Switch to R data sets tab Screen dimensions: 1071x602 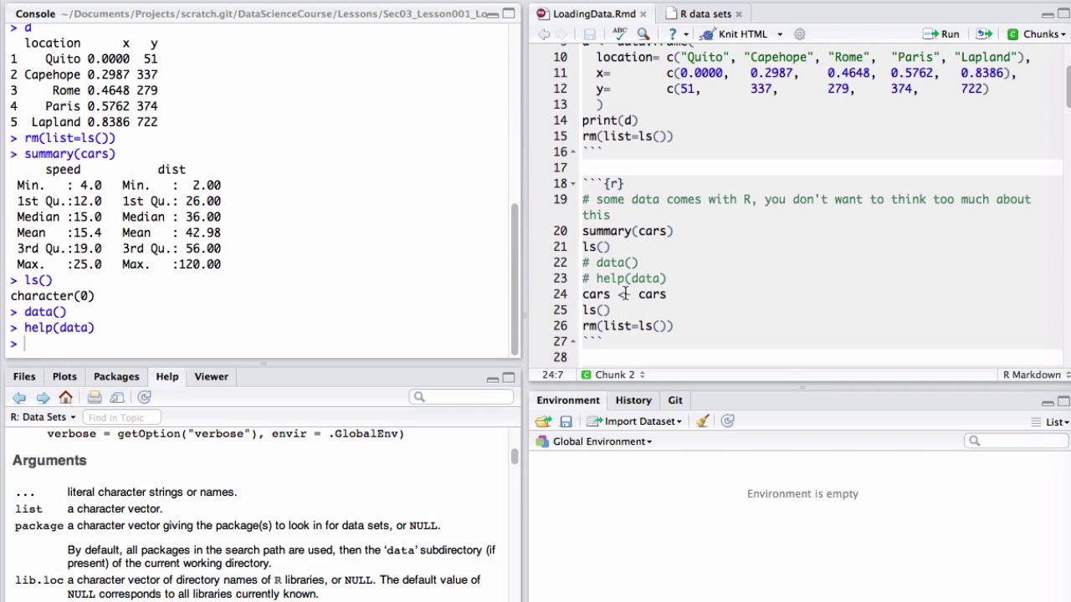click(x=705, y=13)
